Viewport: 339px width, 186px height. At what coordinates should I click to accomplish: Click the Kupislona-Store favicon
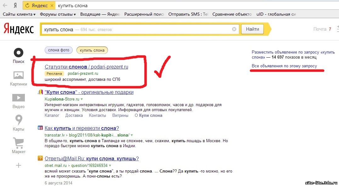click(40, 92)
